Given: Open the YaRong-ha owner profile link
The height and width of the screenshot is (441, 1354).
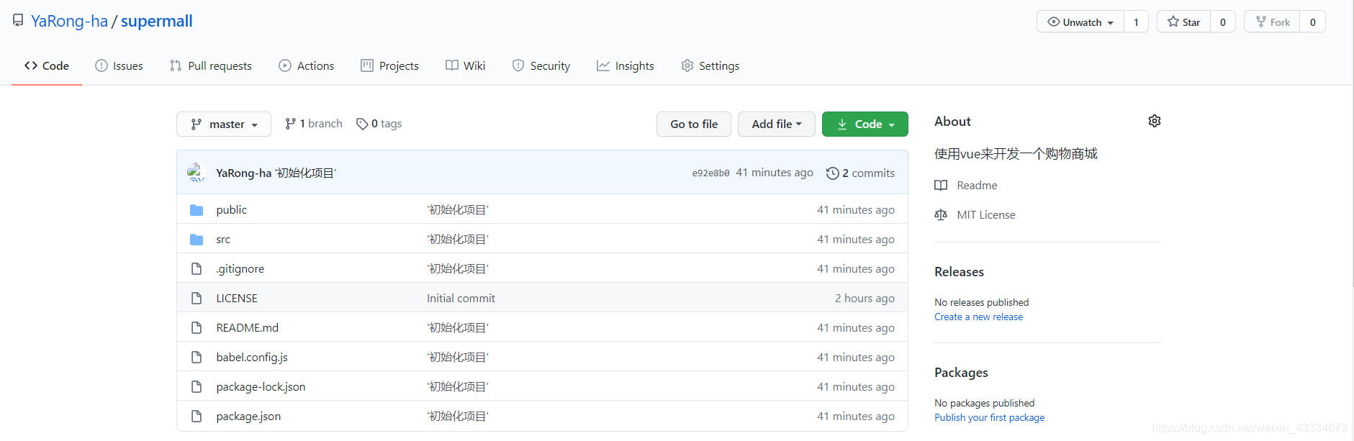Looking at the screenshot, I should [69, 21].
